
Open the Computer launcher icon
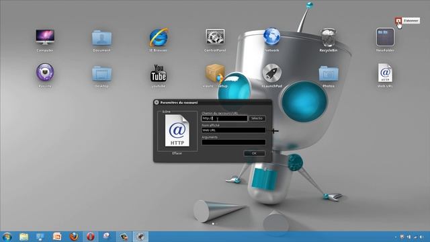pos(45,38)
